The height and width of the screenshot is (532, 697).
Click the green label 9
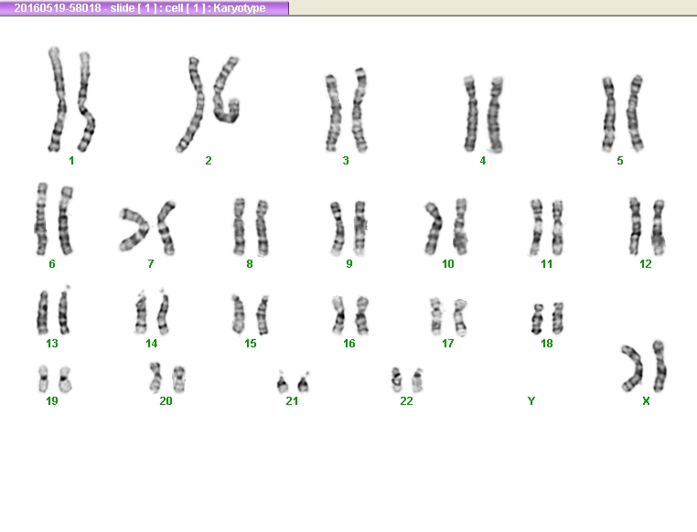coord(349,264)
